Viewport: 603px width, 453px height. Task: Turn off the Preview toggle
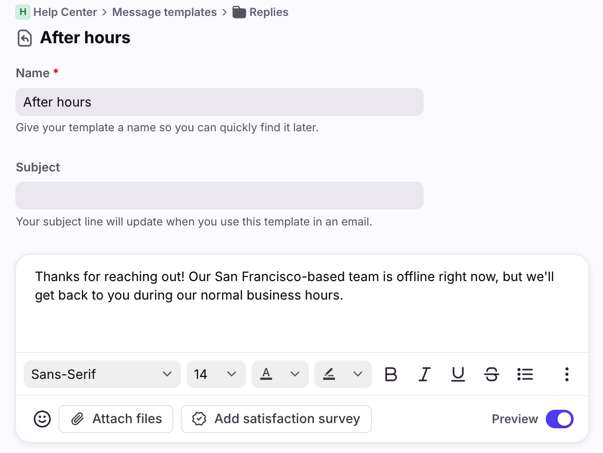point(559,419)
